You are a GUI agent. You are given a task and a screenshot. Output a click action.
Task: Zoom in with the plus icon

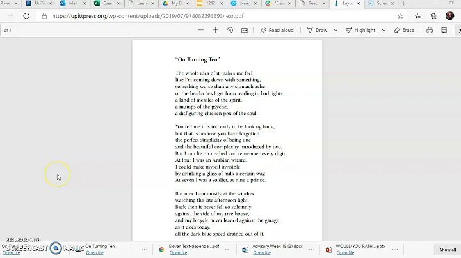(216, 30)
